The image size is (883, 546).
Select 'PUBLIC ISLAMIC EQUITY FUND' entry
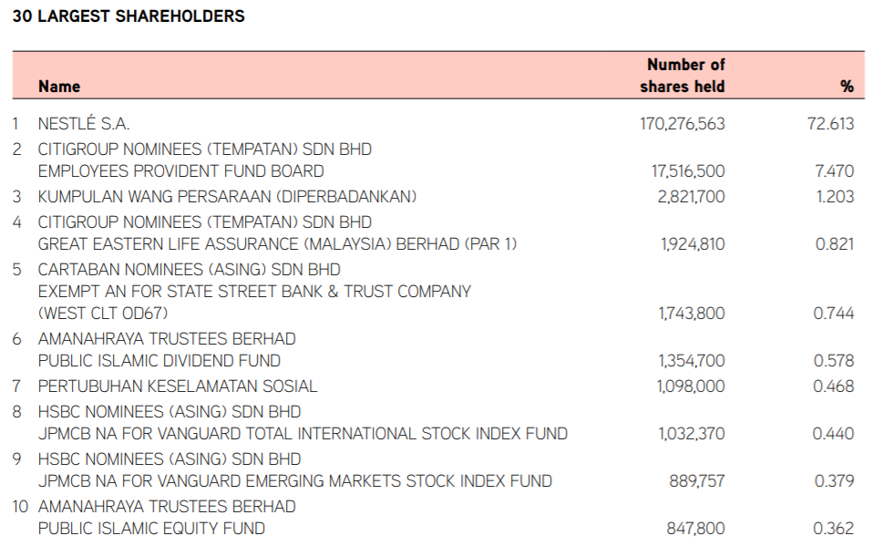(151, 529)
